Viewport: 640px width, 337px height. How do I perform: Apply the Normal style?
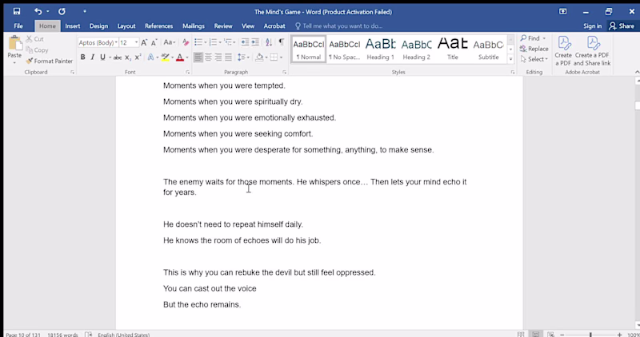[309, 49]
